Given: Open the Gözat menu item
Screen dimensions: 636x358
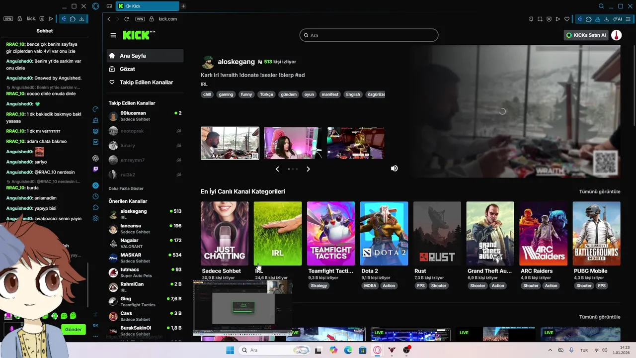Looking at the screenshot, I should tap(145, 69).
